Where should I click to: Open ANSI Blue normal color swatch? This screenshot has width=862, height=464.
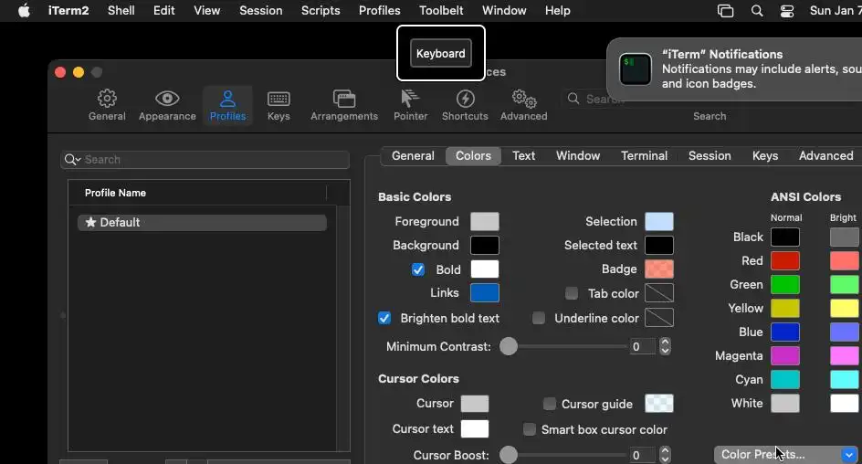coord(785,332)
